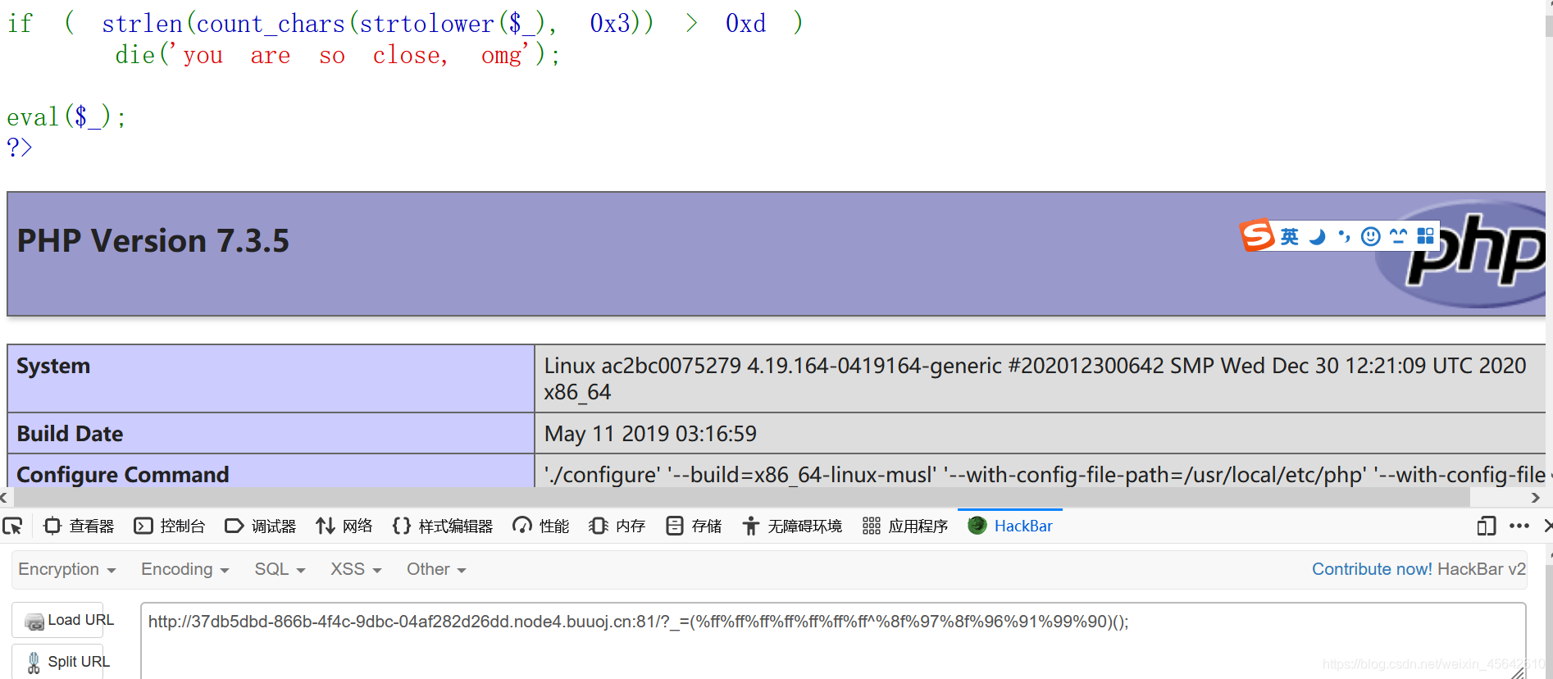Click the Sogou input method S logo

pyautogui.click(x=1257, y=236)
